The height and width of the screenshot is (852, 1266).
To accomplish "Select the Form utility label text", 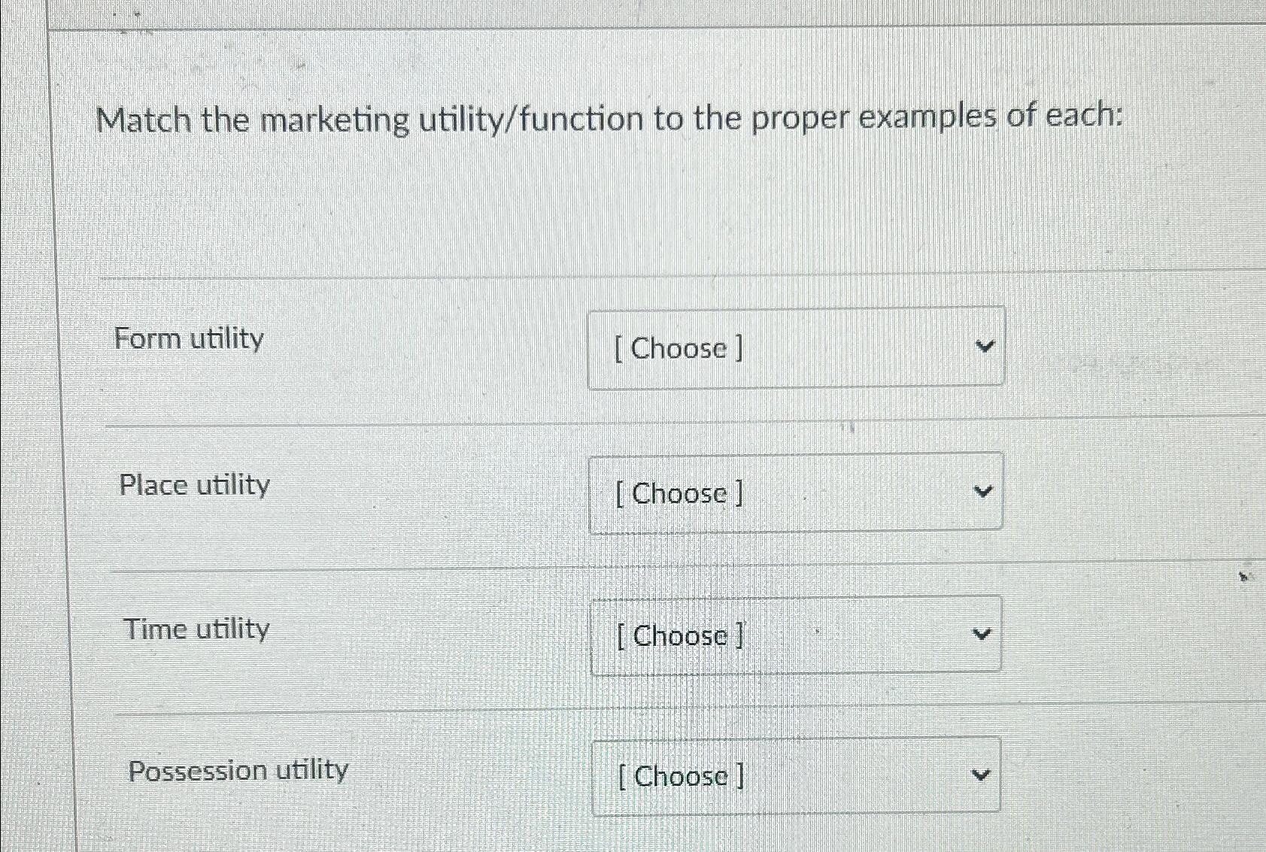I will tap(190, 339).
